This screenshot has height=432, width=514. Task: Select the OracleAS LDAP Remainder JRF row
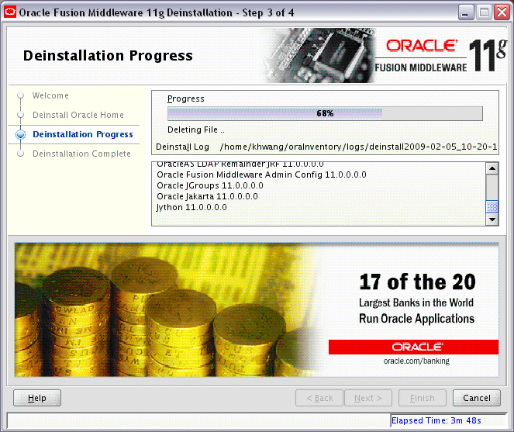coord(240,164)
